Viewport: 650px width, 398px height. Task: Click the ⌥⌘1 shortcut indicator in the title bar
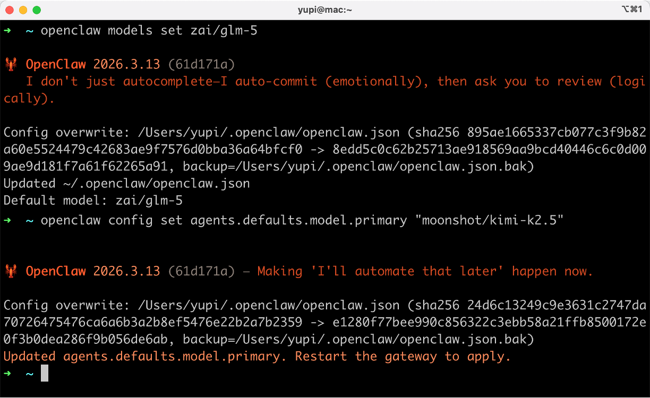pos(631,10)
